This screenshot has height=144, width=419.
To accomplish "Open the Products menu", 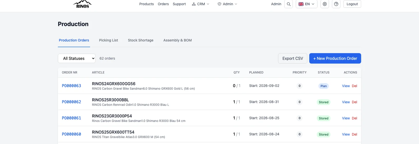I will tap(146, 4).
